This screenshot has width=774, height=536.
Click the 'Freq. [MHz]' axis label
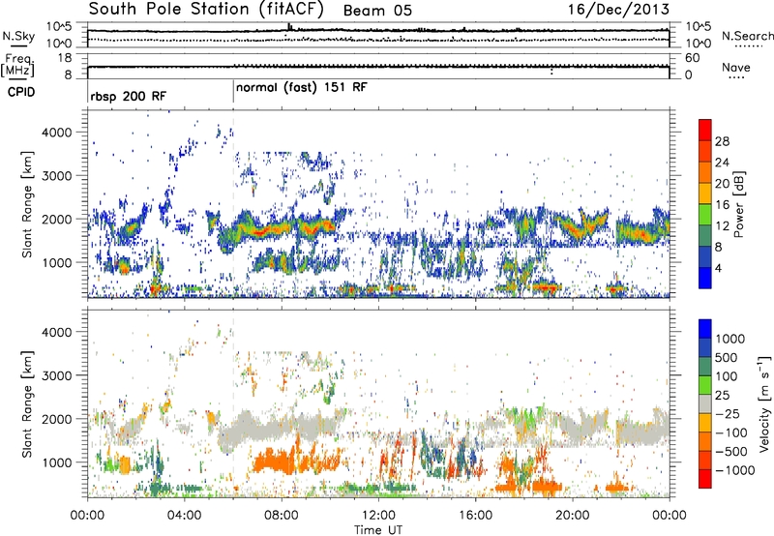coord(17,65)
